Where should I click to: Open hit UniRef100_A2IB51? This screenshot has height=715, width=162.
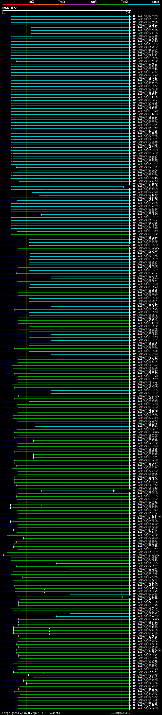tap(145, 25)
